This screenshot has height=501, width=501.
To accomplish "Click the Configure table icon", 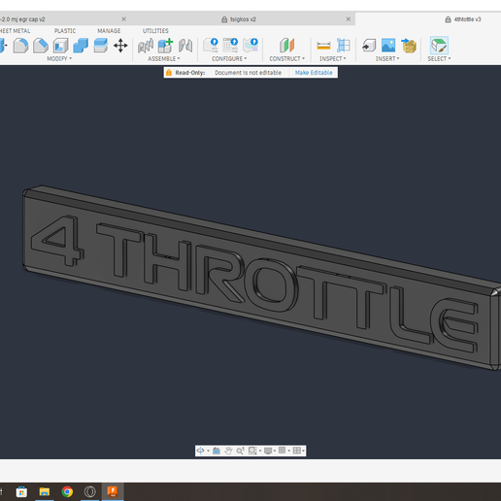I will [230, 45].
